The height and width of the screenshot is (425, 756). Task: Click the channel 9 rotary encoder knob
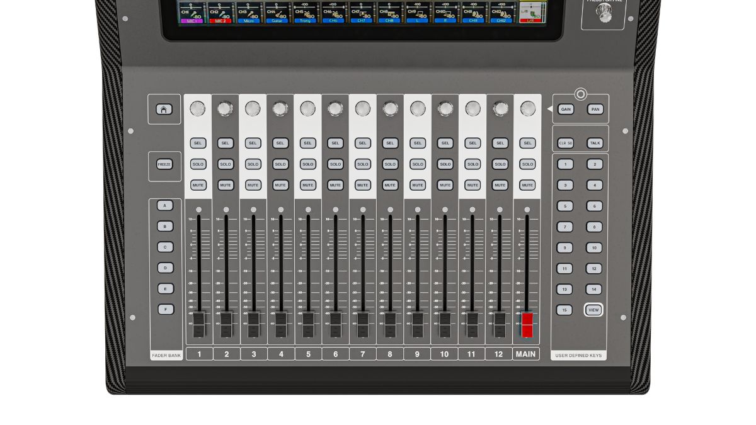418,109
